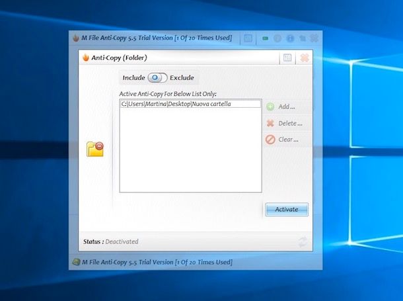403x301 pixels.
Task: Click the gray round icon beside the info icon
Action: (x=277, y=38)
